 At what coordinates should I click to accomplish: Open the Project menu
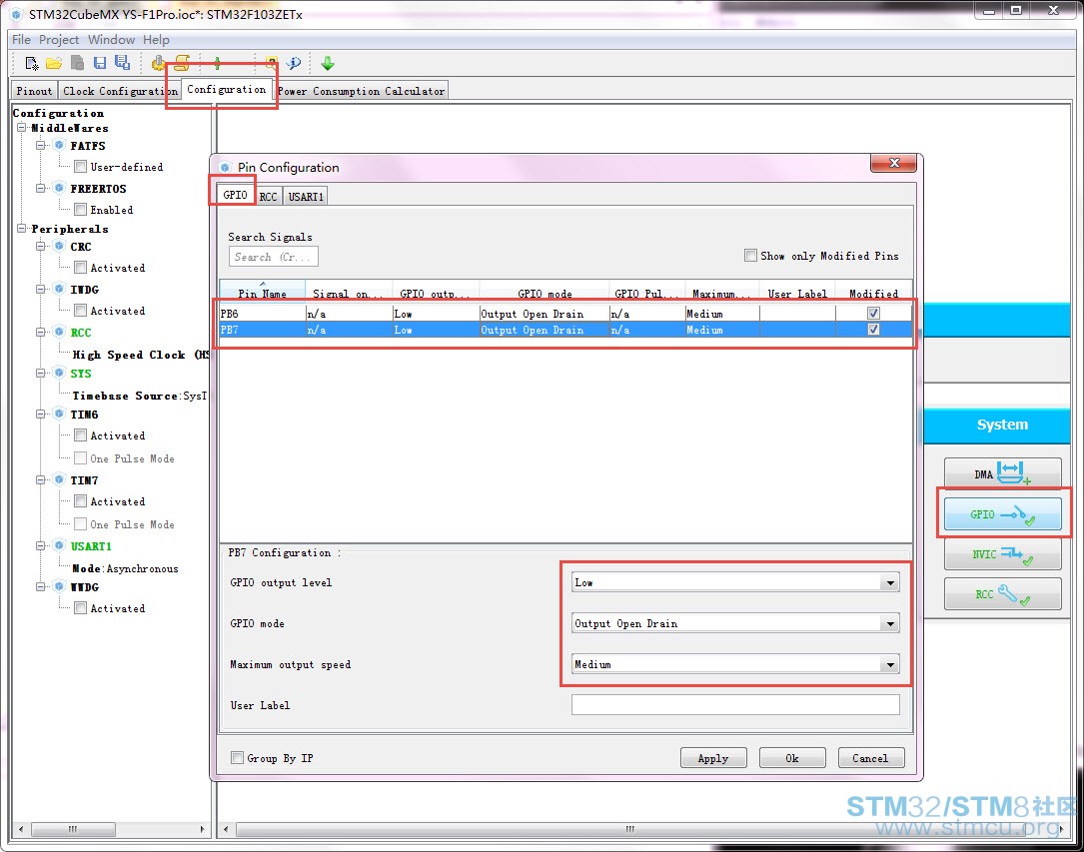59,39
